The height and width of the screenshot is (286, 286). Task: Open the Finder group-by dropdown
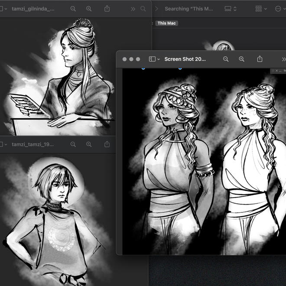pyautogui.click(x=261, y=9)
